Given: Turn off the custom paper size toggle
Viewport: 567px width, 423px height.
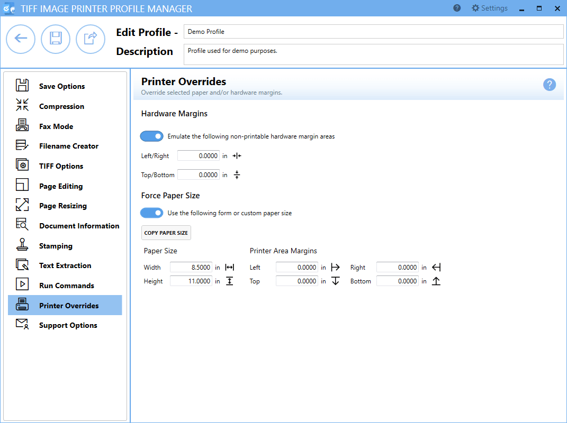Looking at the screenshot, I should pos(151,213).
